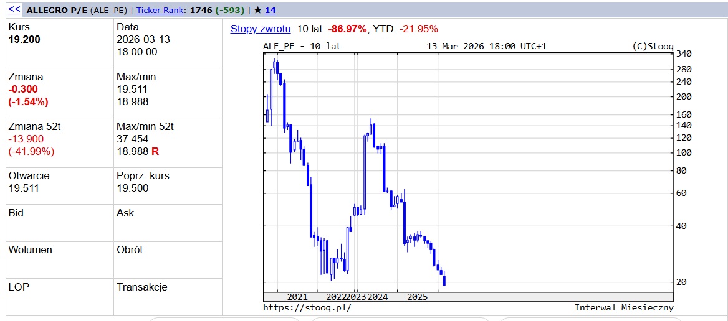This screenshot has width=728, height=321.
Task: Click the YTD return -21.95%
Action: click(x=419, y=29)
